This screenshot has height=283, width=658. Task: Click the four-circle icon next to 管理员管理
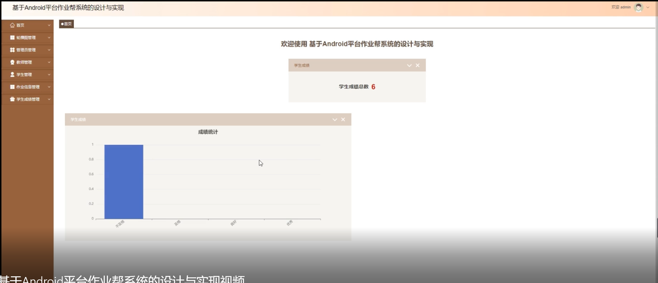(x=12, y=50)
